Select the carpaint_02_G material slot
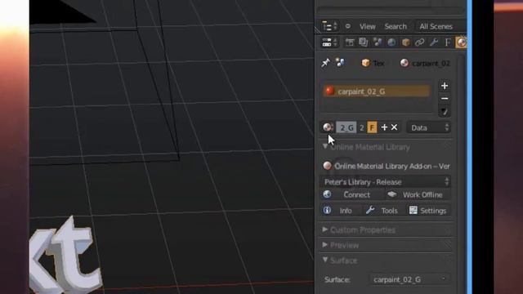This screenshot has height=294, width=523. [377, 91]
